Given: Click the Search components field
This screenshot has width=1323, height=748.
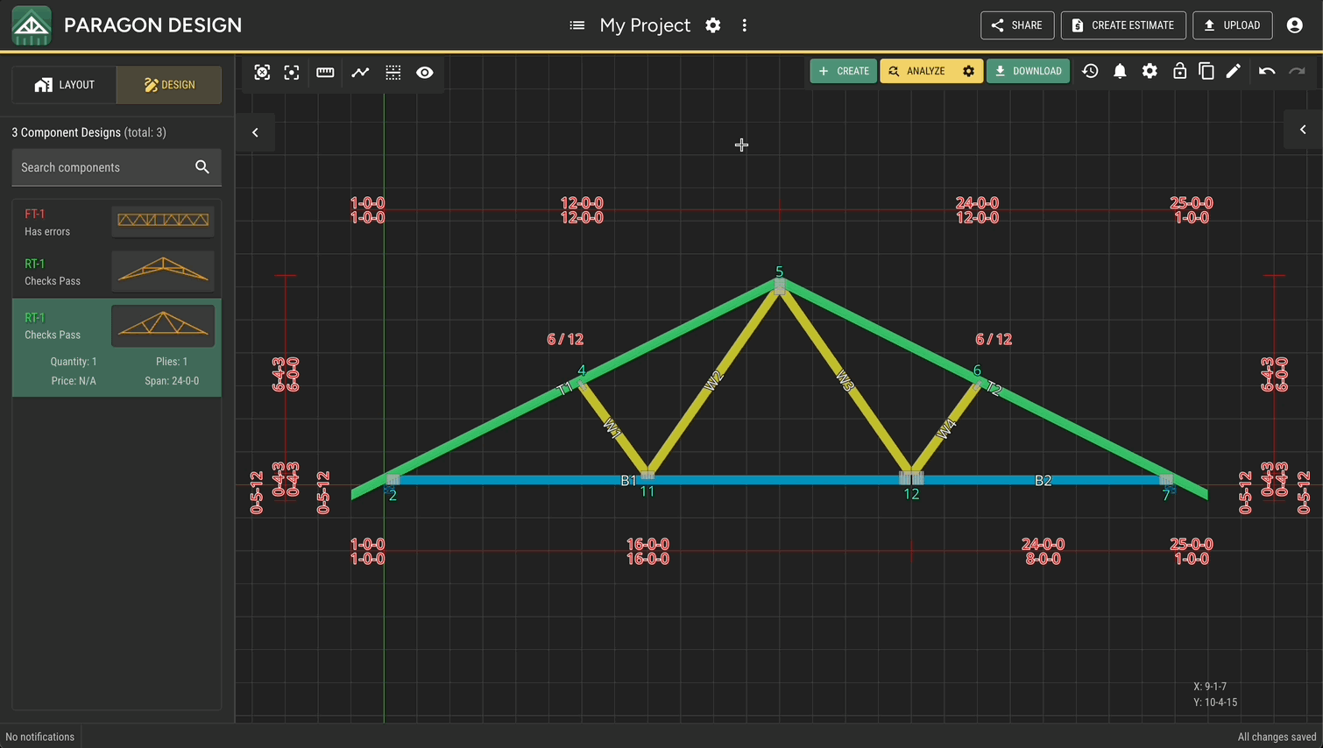Looking at the screenshot, I should (117, 167).
